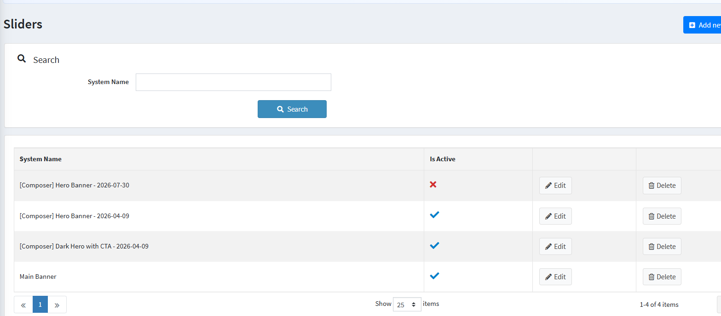The image size is (721, 316).
Task: Click the blue checkmark for Main Banner
Action: (x=434, y=276)
